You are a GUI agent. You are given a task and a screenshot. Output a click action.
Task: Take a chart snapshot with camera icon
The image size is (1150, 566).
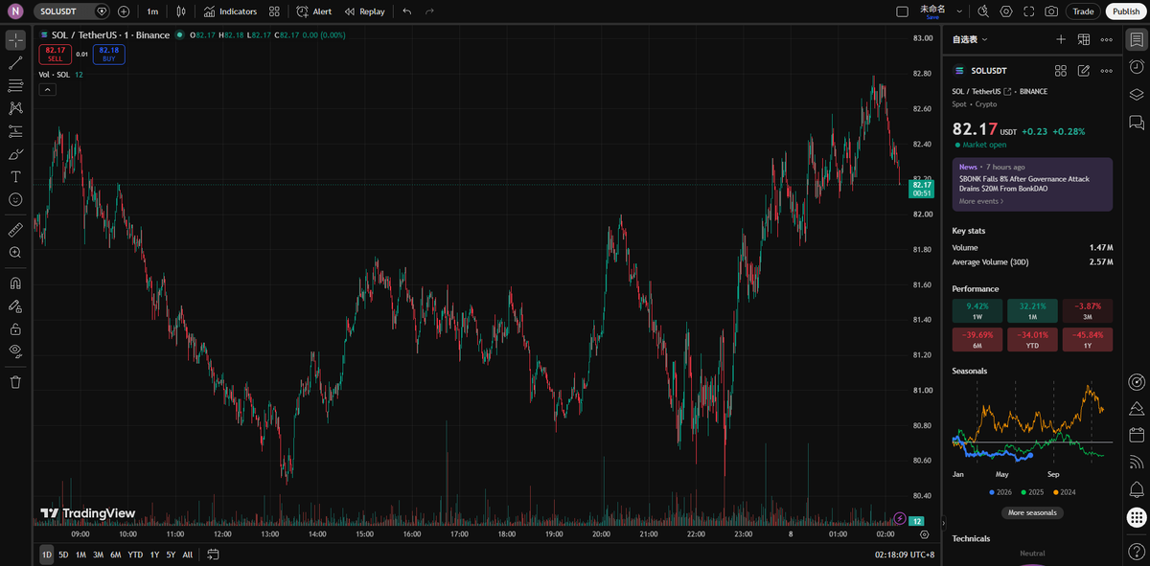(1052, 11)
